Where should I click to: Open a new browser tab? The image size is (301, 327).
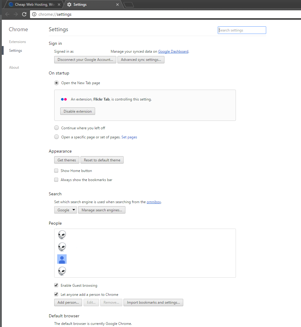click(129, 5)
